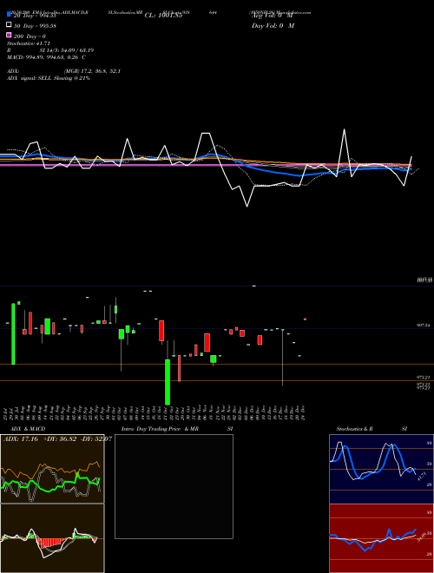Click the white price line peak near right side
The image size is (434, 573).
[344, 130]
